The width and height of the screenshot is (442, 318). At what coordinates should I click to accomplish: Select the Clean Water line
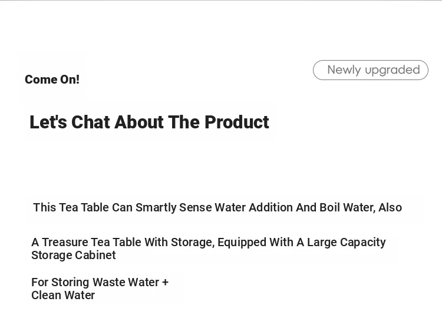click(x=63, y=295)
